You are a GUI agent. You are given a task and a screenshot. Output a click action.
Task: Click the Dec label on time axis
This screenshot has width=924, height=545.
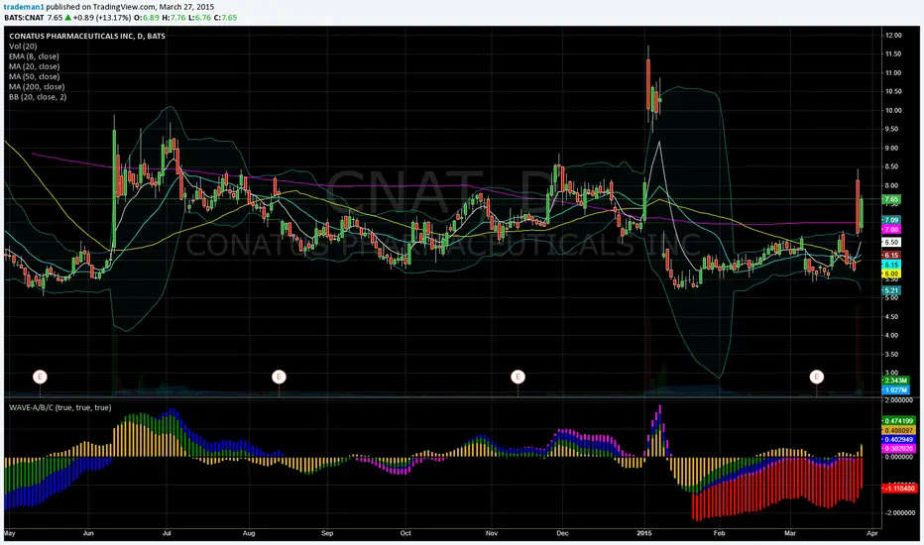(x=563, y=533)
